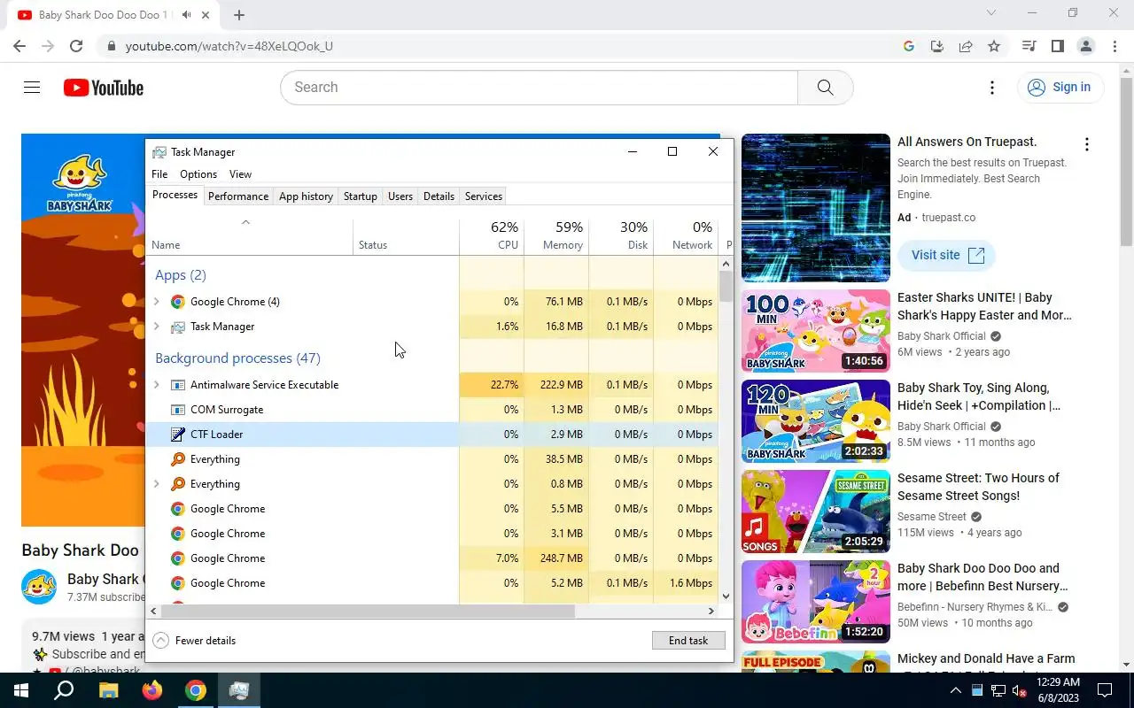Click the Task Manager horizontal scrollbar thumb

point(368,611)
